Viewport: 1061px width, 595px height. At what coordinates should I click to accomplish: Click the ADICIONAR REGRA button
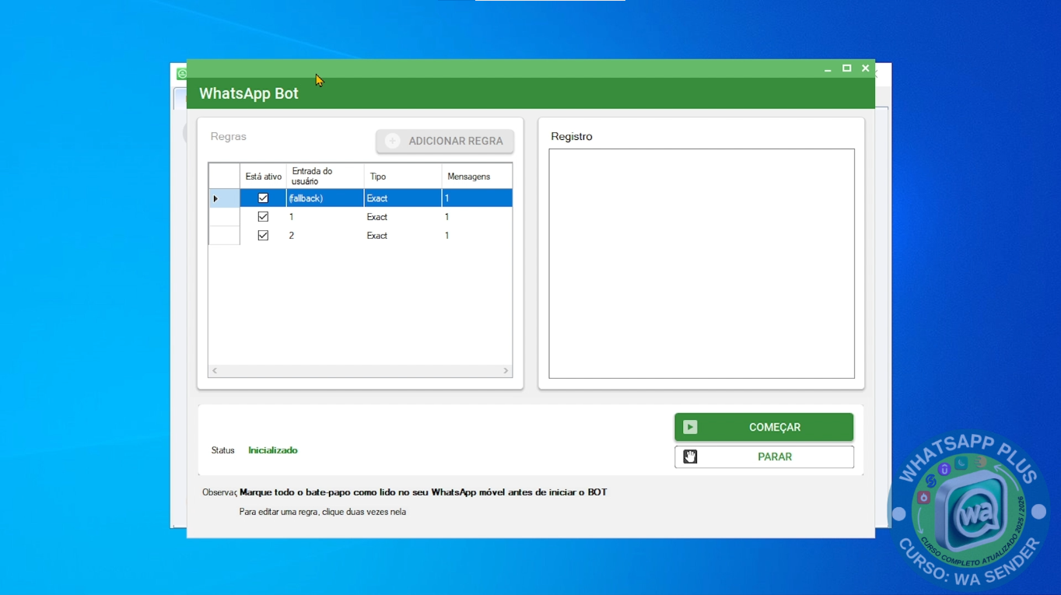pos(445,141)
